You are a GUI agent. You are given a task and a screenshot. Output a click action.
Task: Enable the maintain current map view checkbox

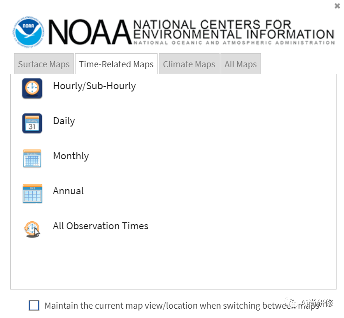coord(34,305)
